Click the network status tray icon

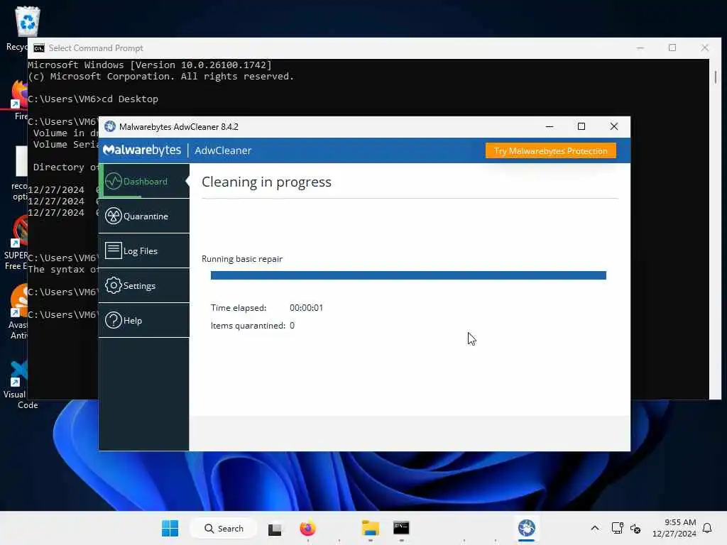[617, 528]
